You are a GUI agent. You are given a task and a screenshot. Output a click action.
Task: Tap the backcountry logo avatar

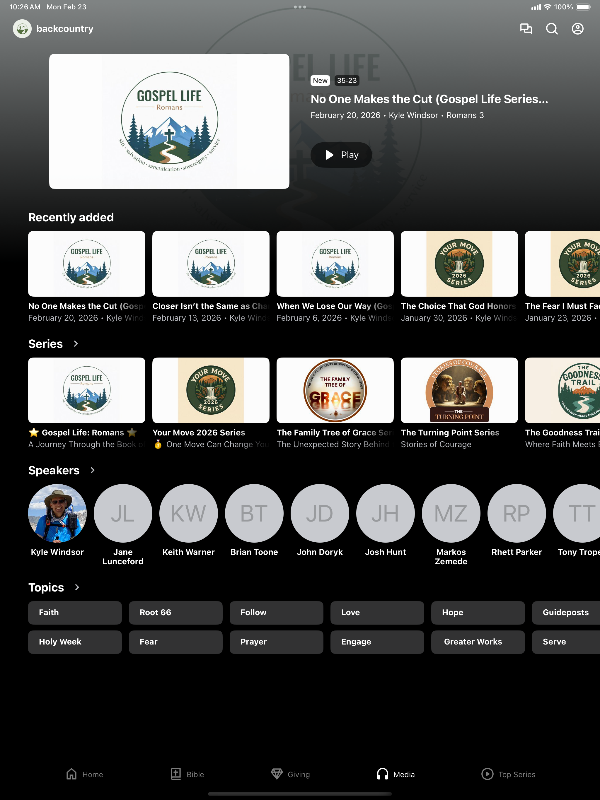[x=22, y=29]
